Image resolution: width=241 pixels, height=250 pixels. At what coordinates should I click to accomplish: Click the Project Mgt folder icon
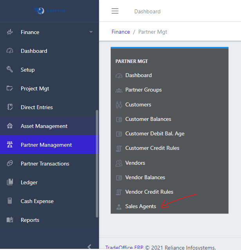[x=10, y=88]
